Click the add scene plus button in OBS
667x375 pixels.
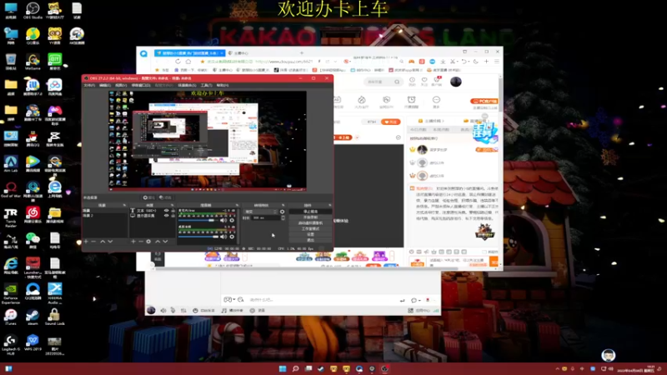click(86, 242)
